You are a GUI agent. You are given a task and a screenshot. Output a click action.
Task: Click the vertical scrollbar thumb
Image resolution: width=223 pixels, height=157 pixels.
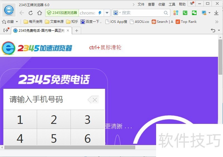tap(220, 57)
